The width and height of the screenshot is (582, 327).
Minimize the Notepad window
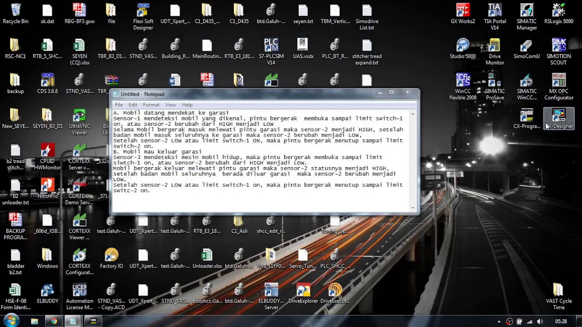(x=380, y=92)
